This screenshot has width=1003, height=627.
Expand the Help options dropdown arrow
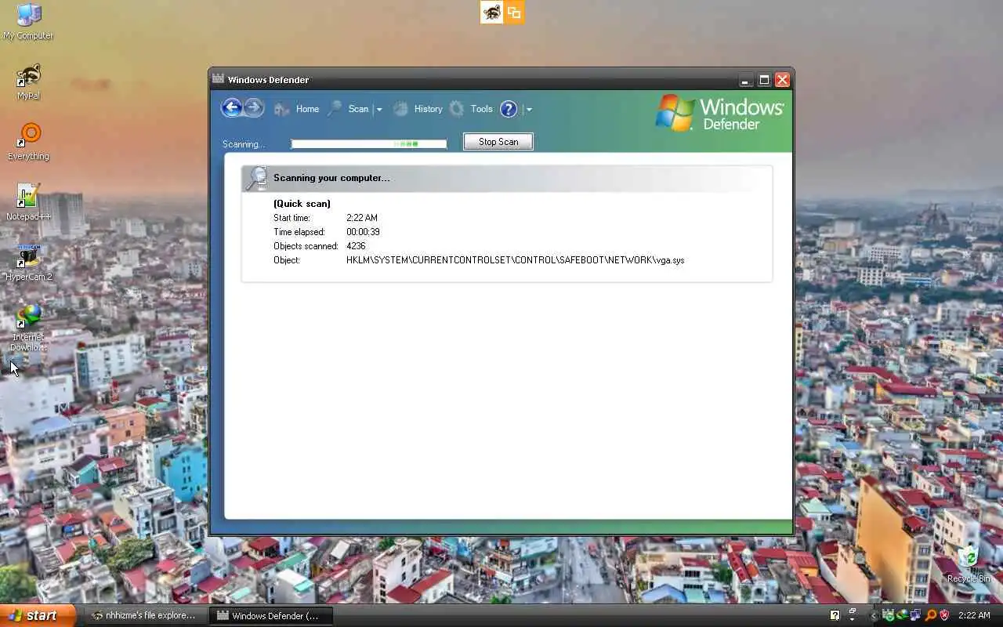[529, 110]
